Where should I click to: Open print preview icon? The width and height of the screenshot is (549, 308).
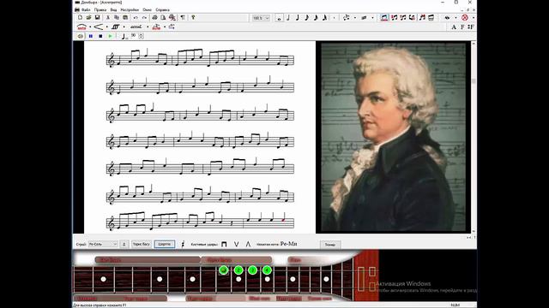click(163, 17)
